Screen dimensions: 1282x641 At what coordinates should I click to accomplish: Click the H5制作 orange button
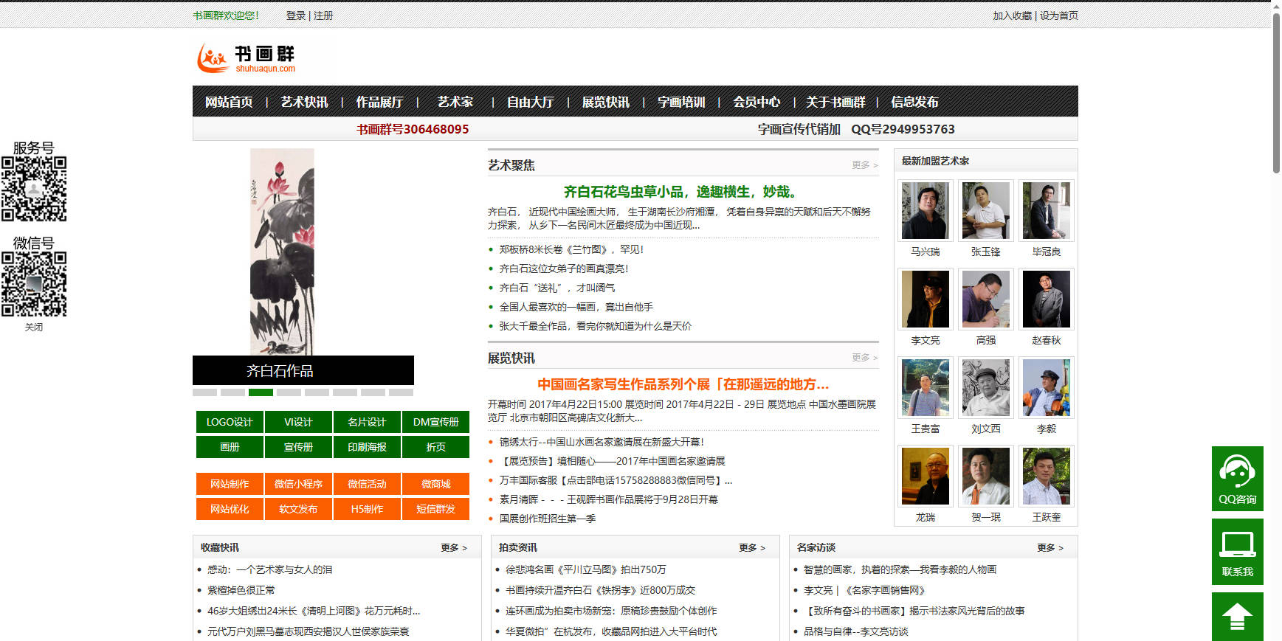367,509
